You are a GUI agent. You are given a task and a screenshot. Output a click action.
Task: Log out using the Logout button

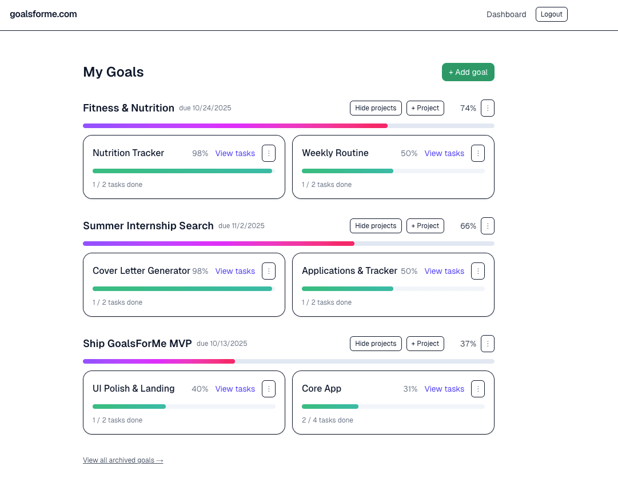pos(551,14)
